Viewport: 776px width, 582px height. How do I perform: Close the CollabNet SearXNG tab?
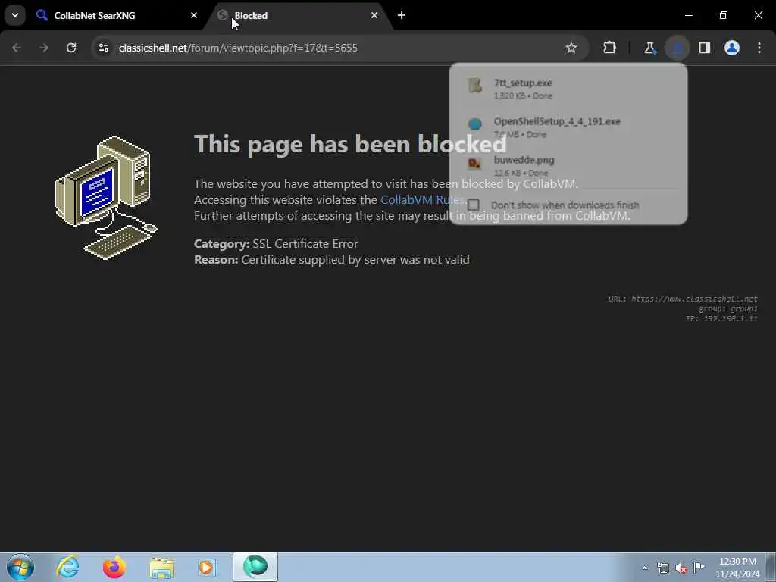194,15
